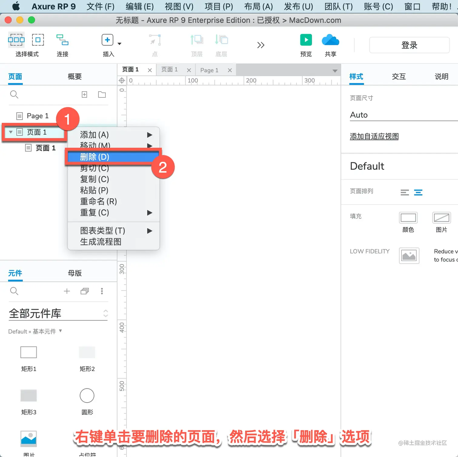Switch to the 母版 masters tab
Screen dimensions: 458x457
(75, 273)
